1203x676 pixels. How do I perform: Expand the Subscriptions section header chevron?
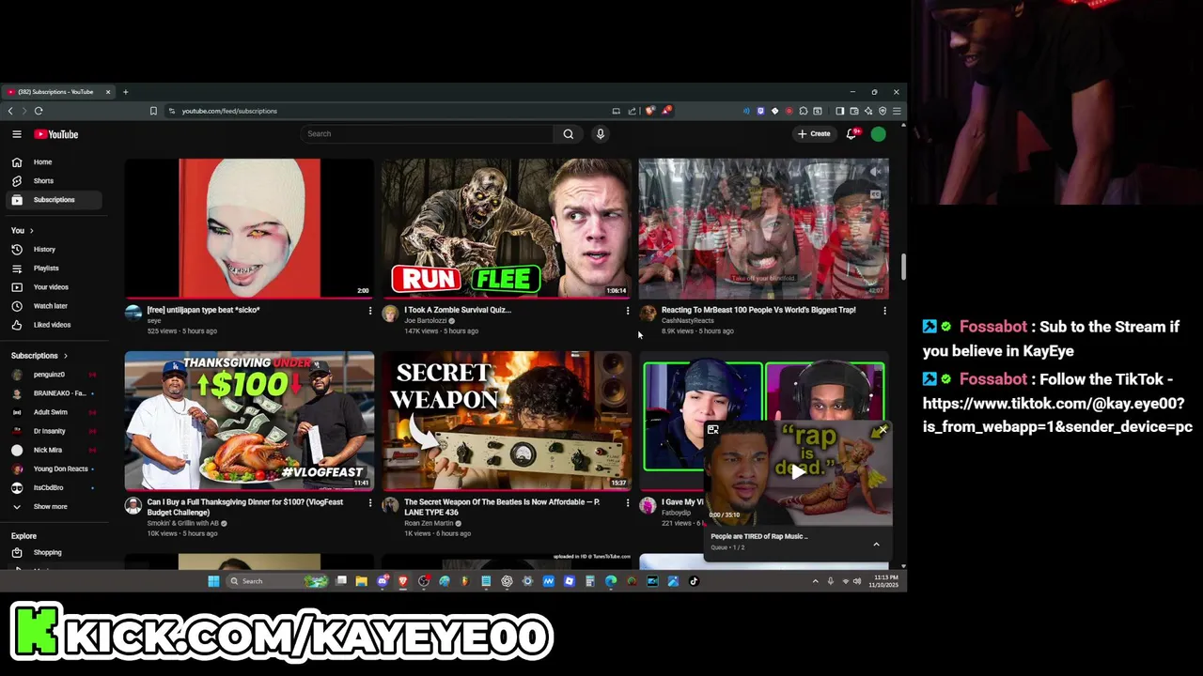[x=65, y=355]
